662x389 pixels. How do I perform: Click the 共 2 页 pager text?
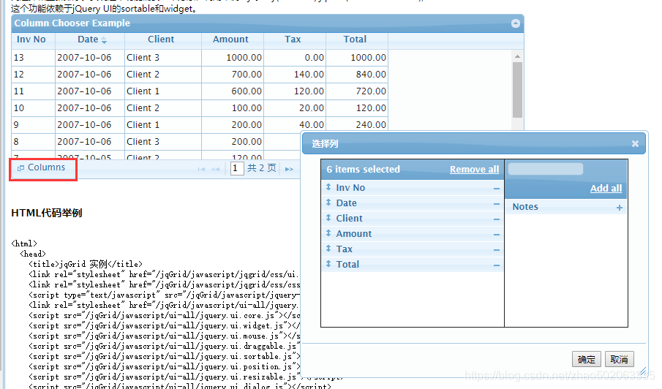262,168
